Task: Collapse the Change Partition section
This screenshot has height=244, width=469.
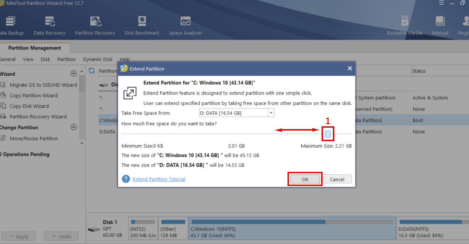Action: coord(74,127)
